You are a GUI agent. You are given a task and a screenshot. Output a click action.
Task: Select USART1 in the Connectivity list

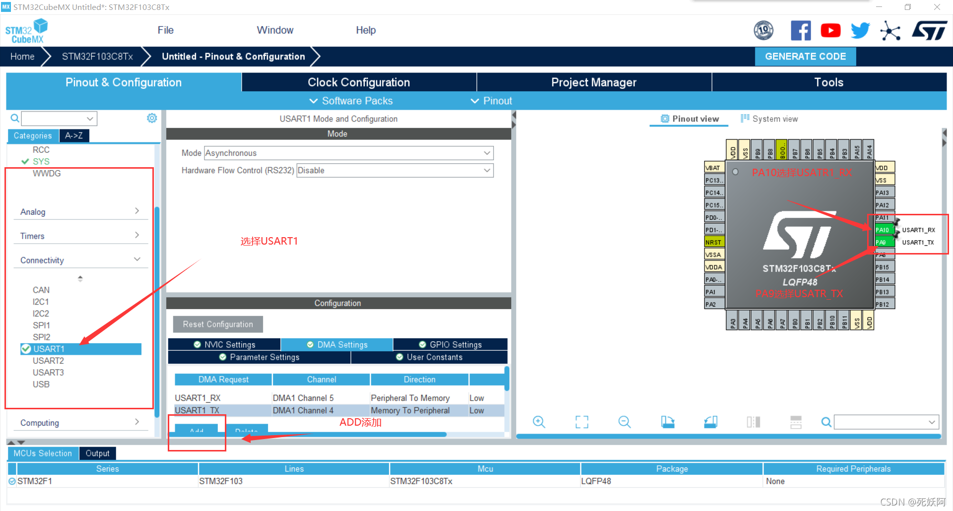point(81,349)
